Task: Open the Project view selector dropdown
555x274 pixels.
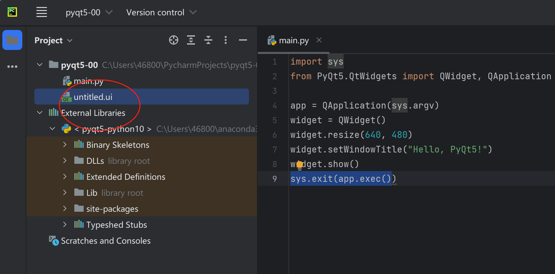Action: [x=53, y=40]
